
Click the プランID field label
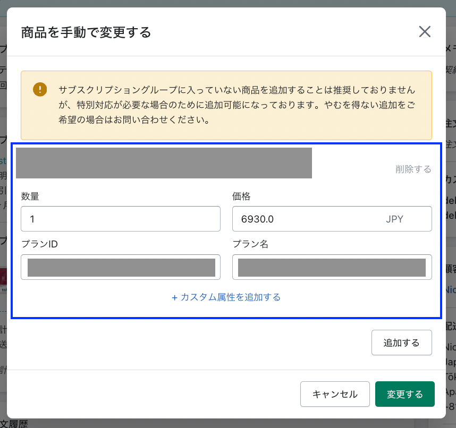pos(39,244)
